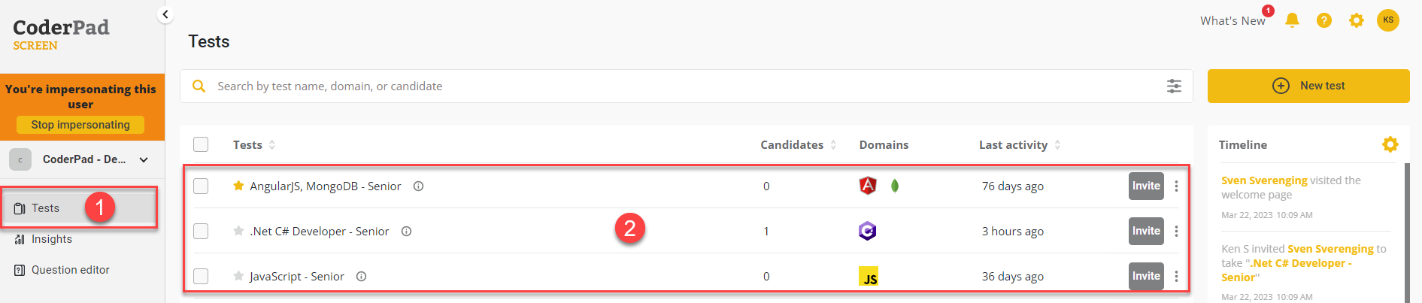The height and width of the screenshot is (303, 1422).
Task: Click the New test button
Action: [1308, 86]
